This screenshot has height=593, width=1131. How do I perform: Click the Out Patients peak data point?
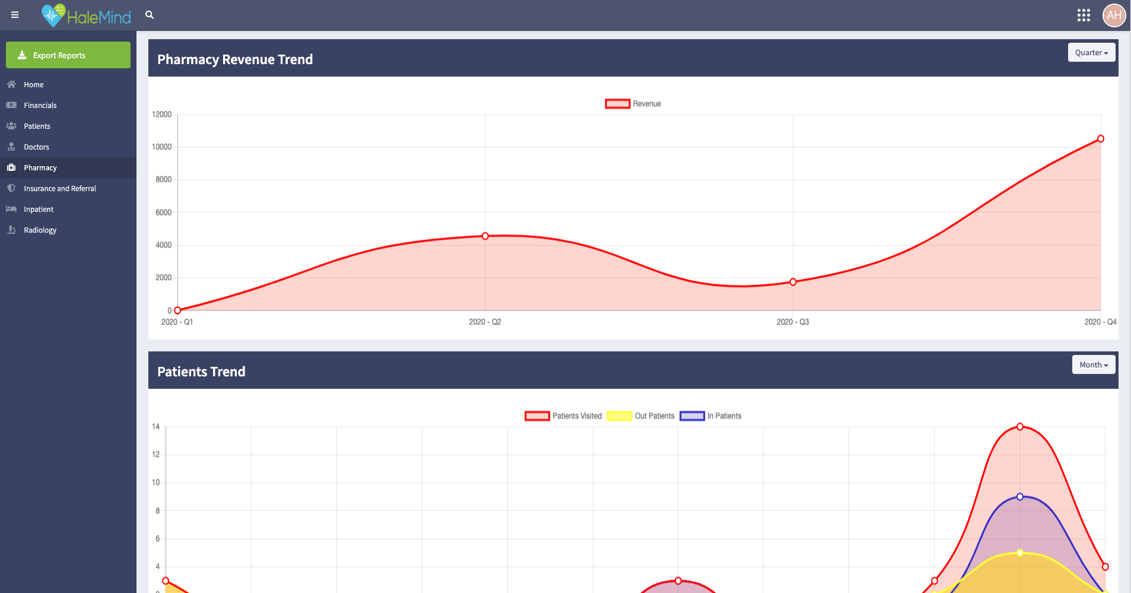(x=1020, y=553)
